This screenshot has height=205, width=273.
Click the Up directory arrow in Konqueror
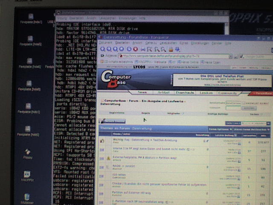coord(115,49)
